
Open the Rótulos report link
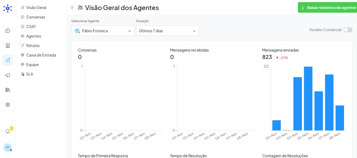(x=33, y=46)
